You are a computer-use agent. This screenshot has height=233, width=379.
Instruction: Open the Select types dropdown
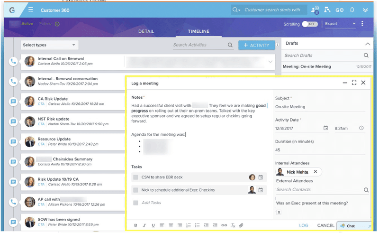(x=49, y=45)
